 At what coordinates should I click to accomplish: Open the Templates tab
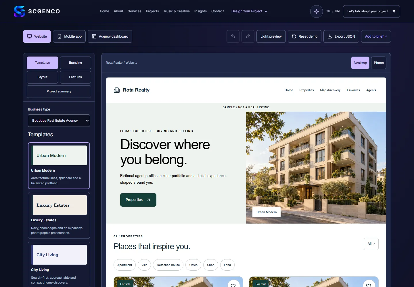point(42,63)
